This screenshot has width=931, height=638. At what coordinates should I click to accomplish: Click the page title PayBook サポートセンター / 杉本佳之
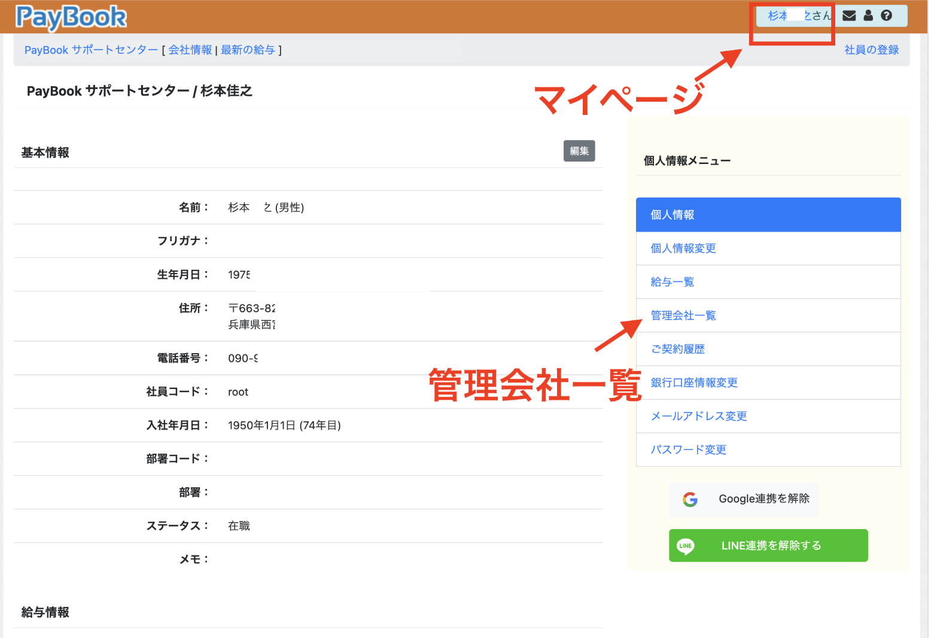139,91
